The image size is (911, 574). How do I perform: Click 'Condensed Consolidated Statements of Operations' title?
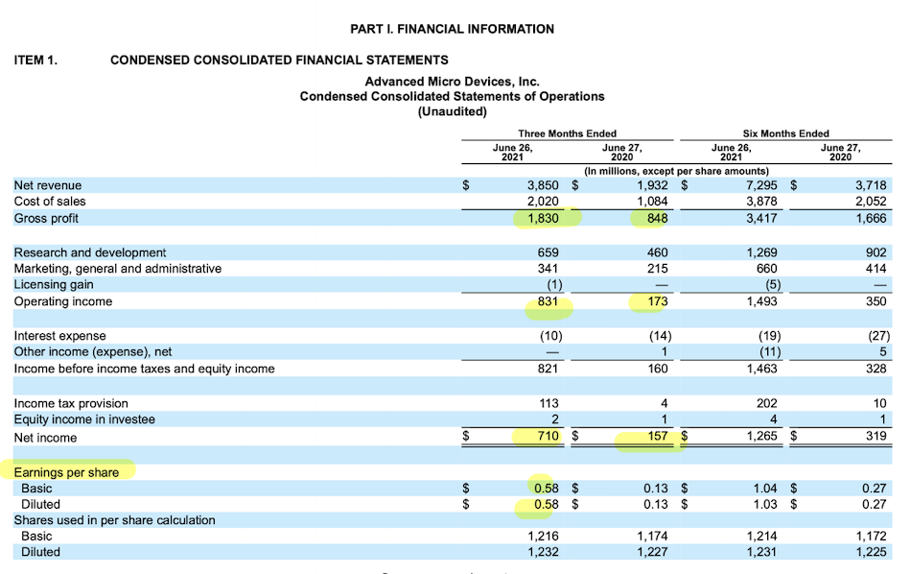tap(452, 97)
